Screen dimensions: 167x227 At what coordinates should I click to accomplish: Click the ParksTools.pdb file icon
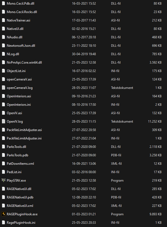click(4, 155)
